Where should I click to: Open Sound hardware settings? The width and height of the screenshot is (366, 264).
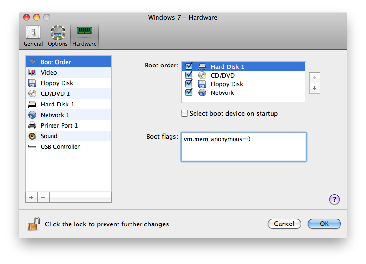coord(68,136)
